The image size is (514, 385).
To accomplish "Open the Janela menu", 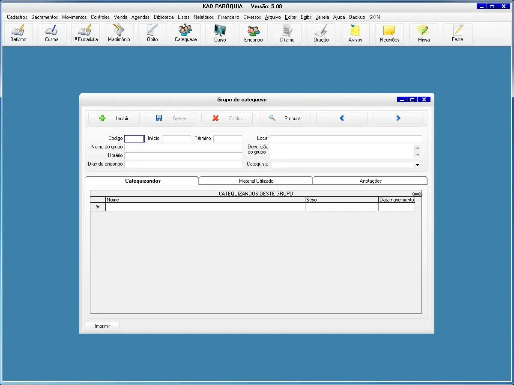I will tap(323, 17).
